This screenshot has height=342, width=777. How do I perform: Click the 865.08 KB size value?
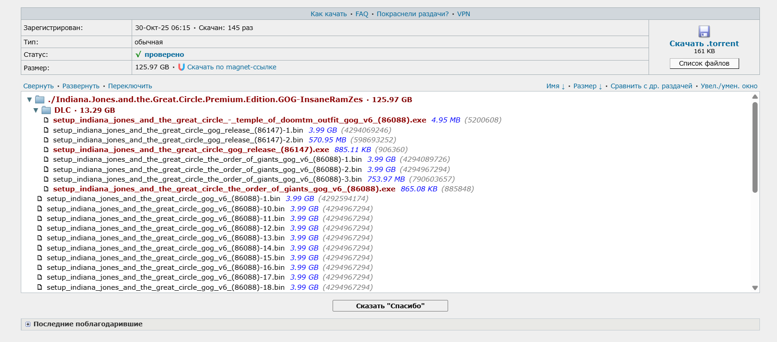click(419, 189)
